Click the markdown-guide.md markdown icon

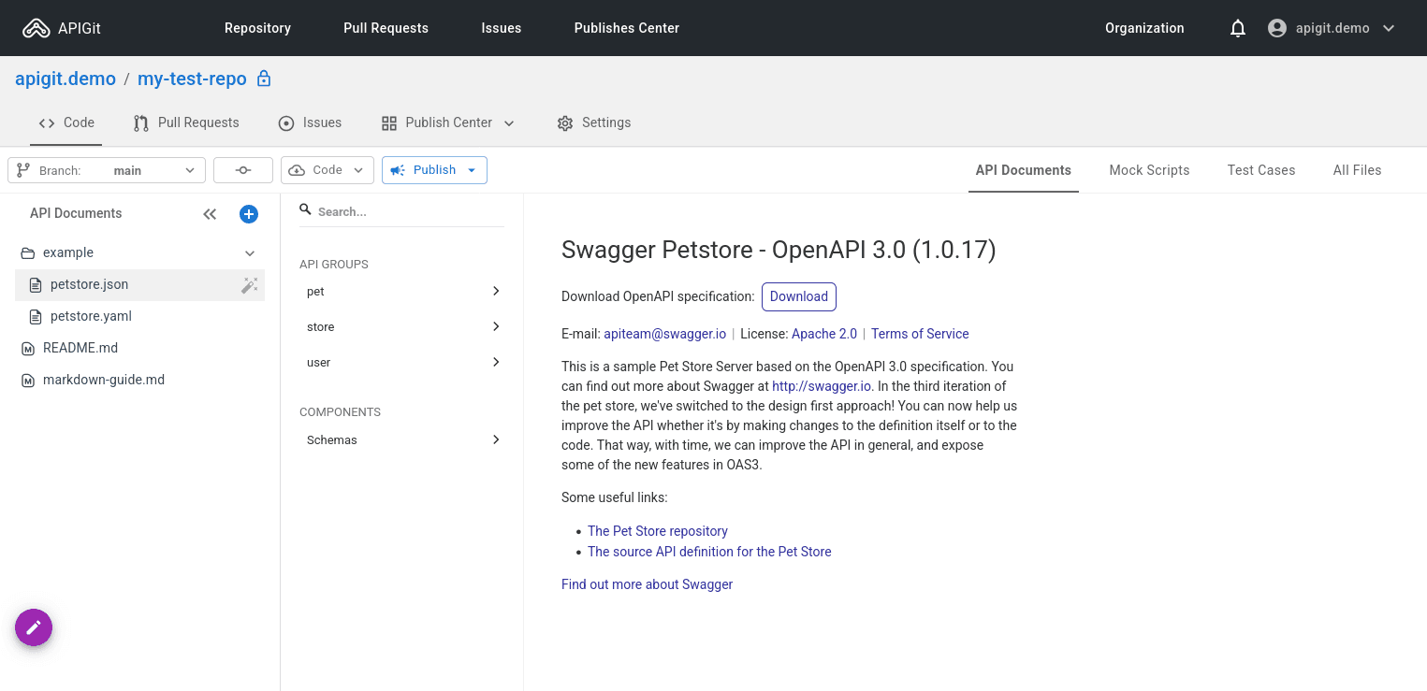point(28,381)
